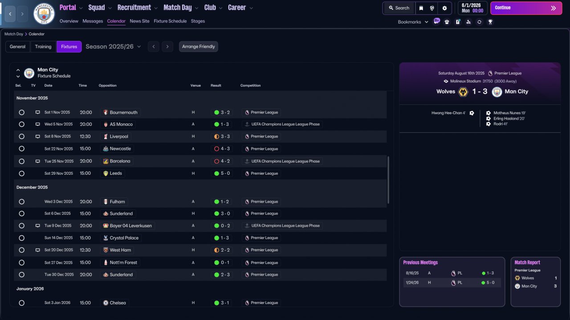Click the Premier League logo in match summary header

tap(490, 73)
